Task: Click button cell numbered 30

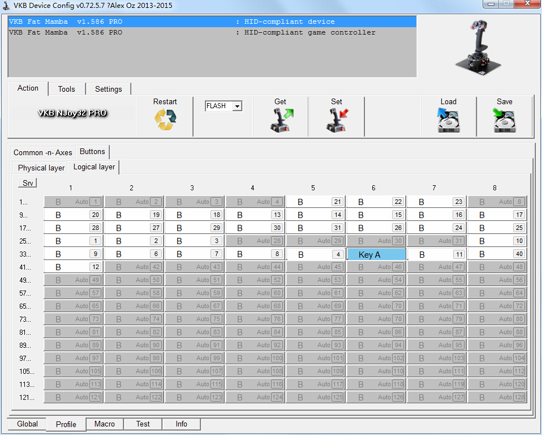Action: pos(255,228)
